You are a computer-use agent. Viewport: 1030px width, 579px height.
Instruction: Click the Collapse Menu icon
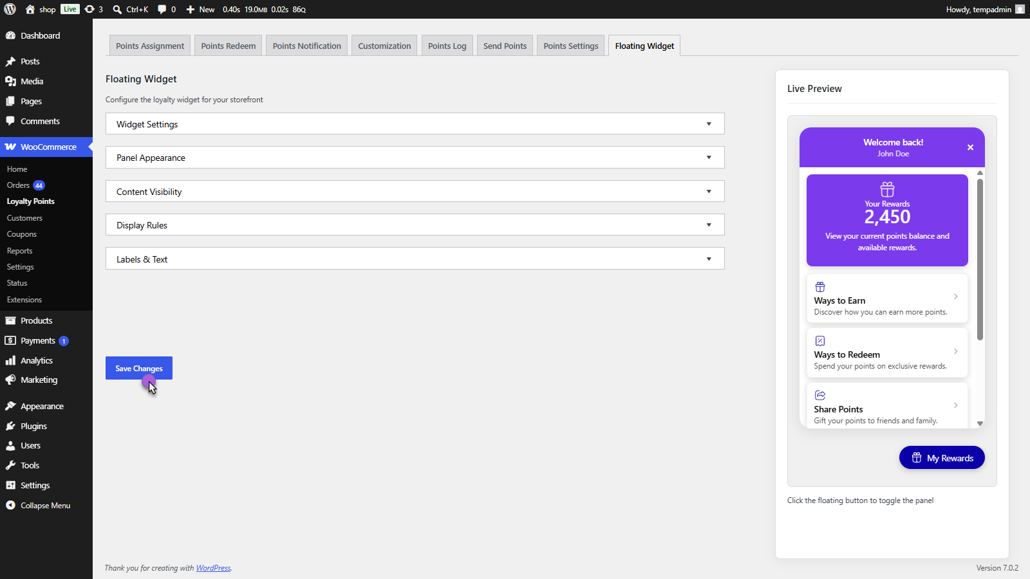[10, 505]
